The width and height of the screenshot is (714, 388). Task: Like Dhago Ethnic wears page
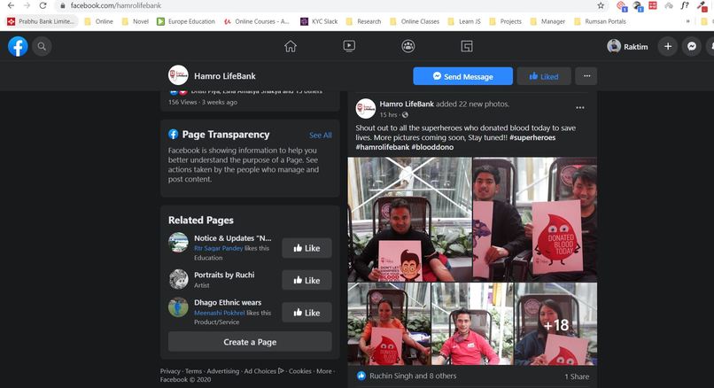click(307, 313)
